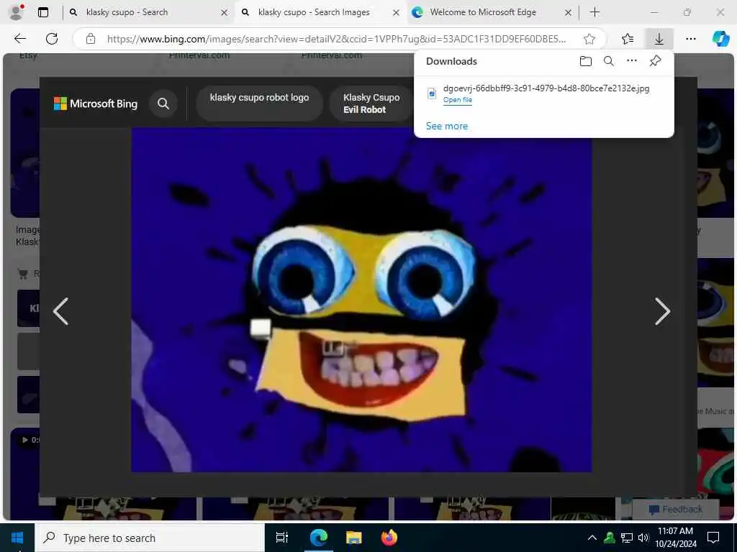Open File Explorer from the taskbar
737x552 pixels.
353,538
